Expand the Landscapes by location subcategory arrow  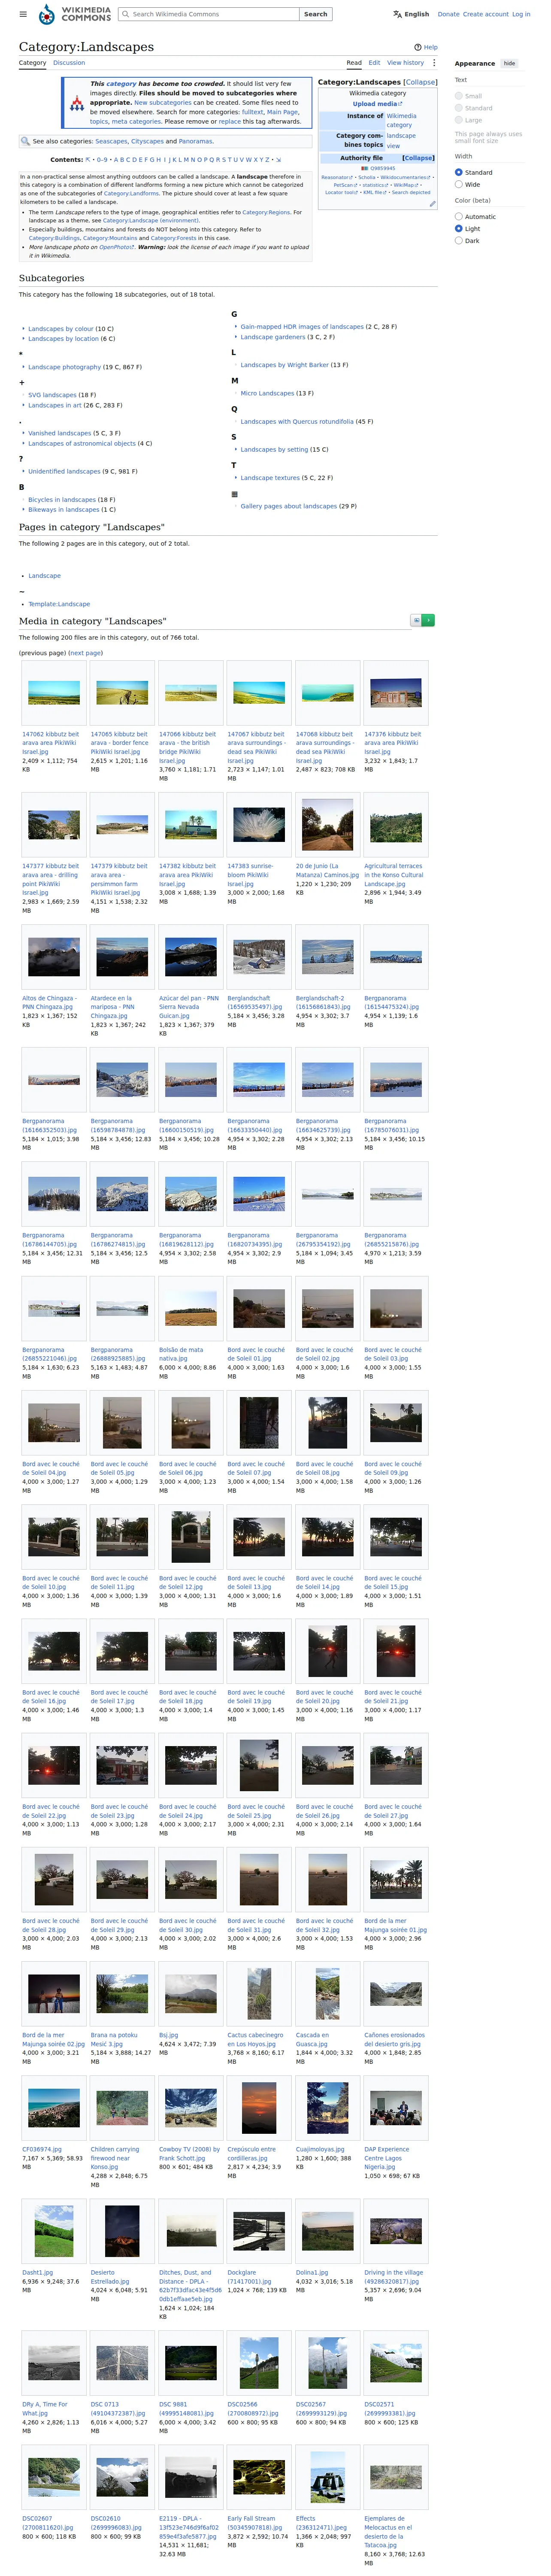[23, 339]
